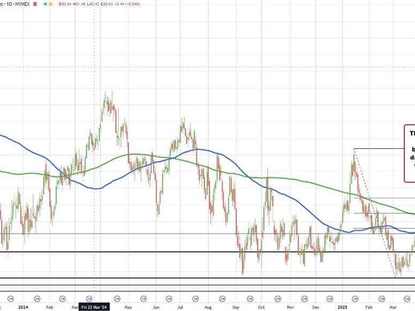Click the Jul label on the time axis

[180, 307]
